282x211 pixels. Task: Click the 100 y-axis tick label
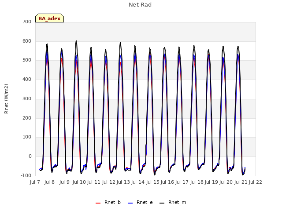[27, 137]
